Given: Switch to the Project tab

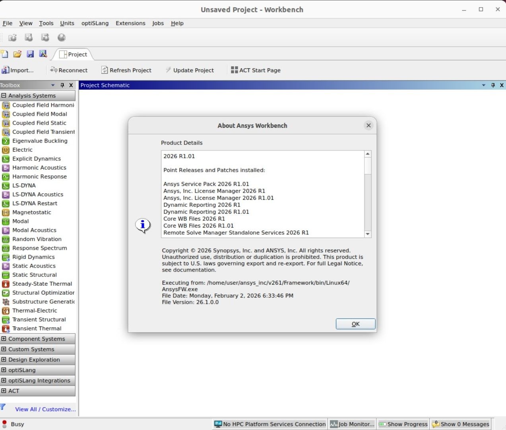Looking at the screenshot, I should tap(74, 54).
